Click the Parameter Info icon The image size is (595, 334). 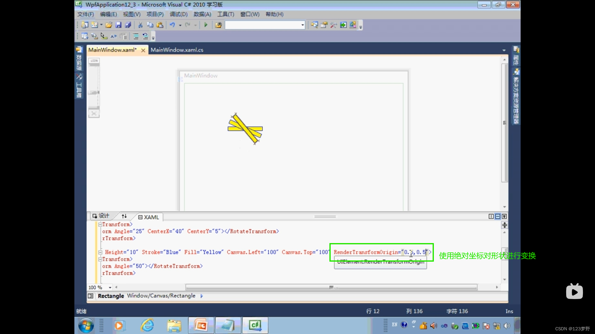(x=95, y=36)
